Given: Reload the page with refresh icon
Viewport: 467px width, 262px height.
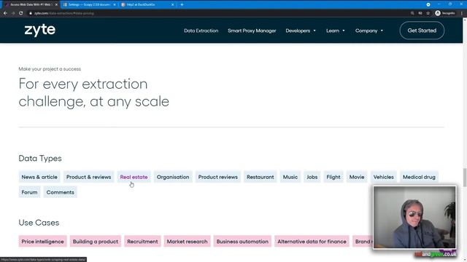Looking at the screenshot, I should coord(21,13).
